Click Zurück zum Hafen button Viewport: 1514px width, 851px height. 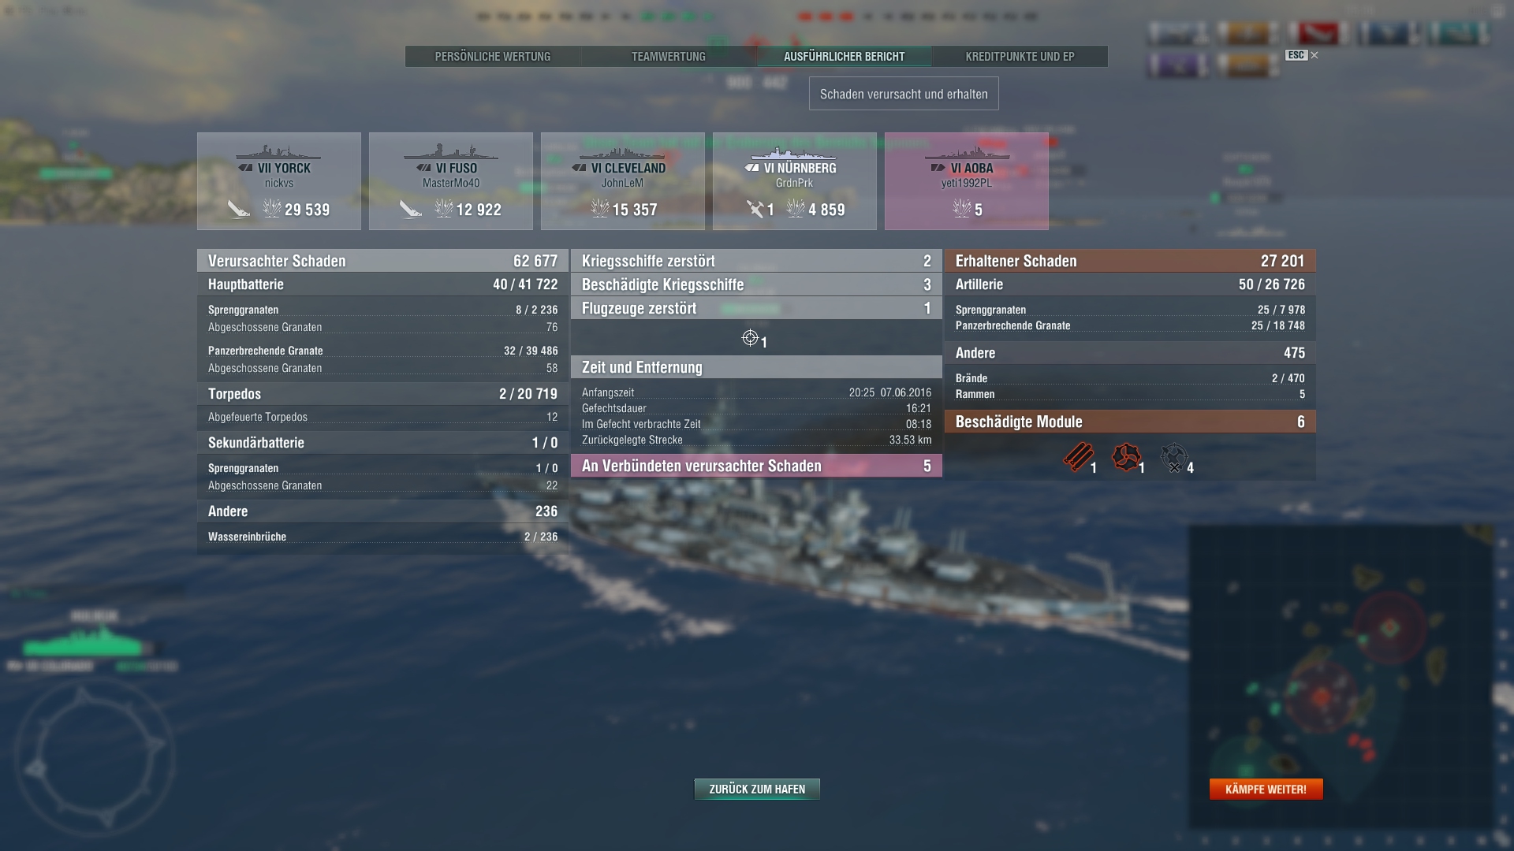pyautogui.click(x=757, y=789)
